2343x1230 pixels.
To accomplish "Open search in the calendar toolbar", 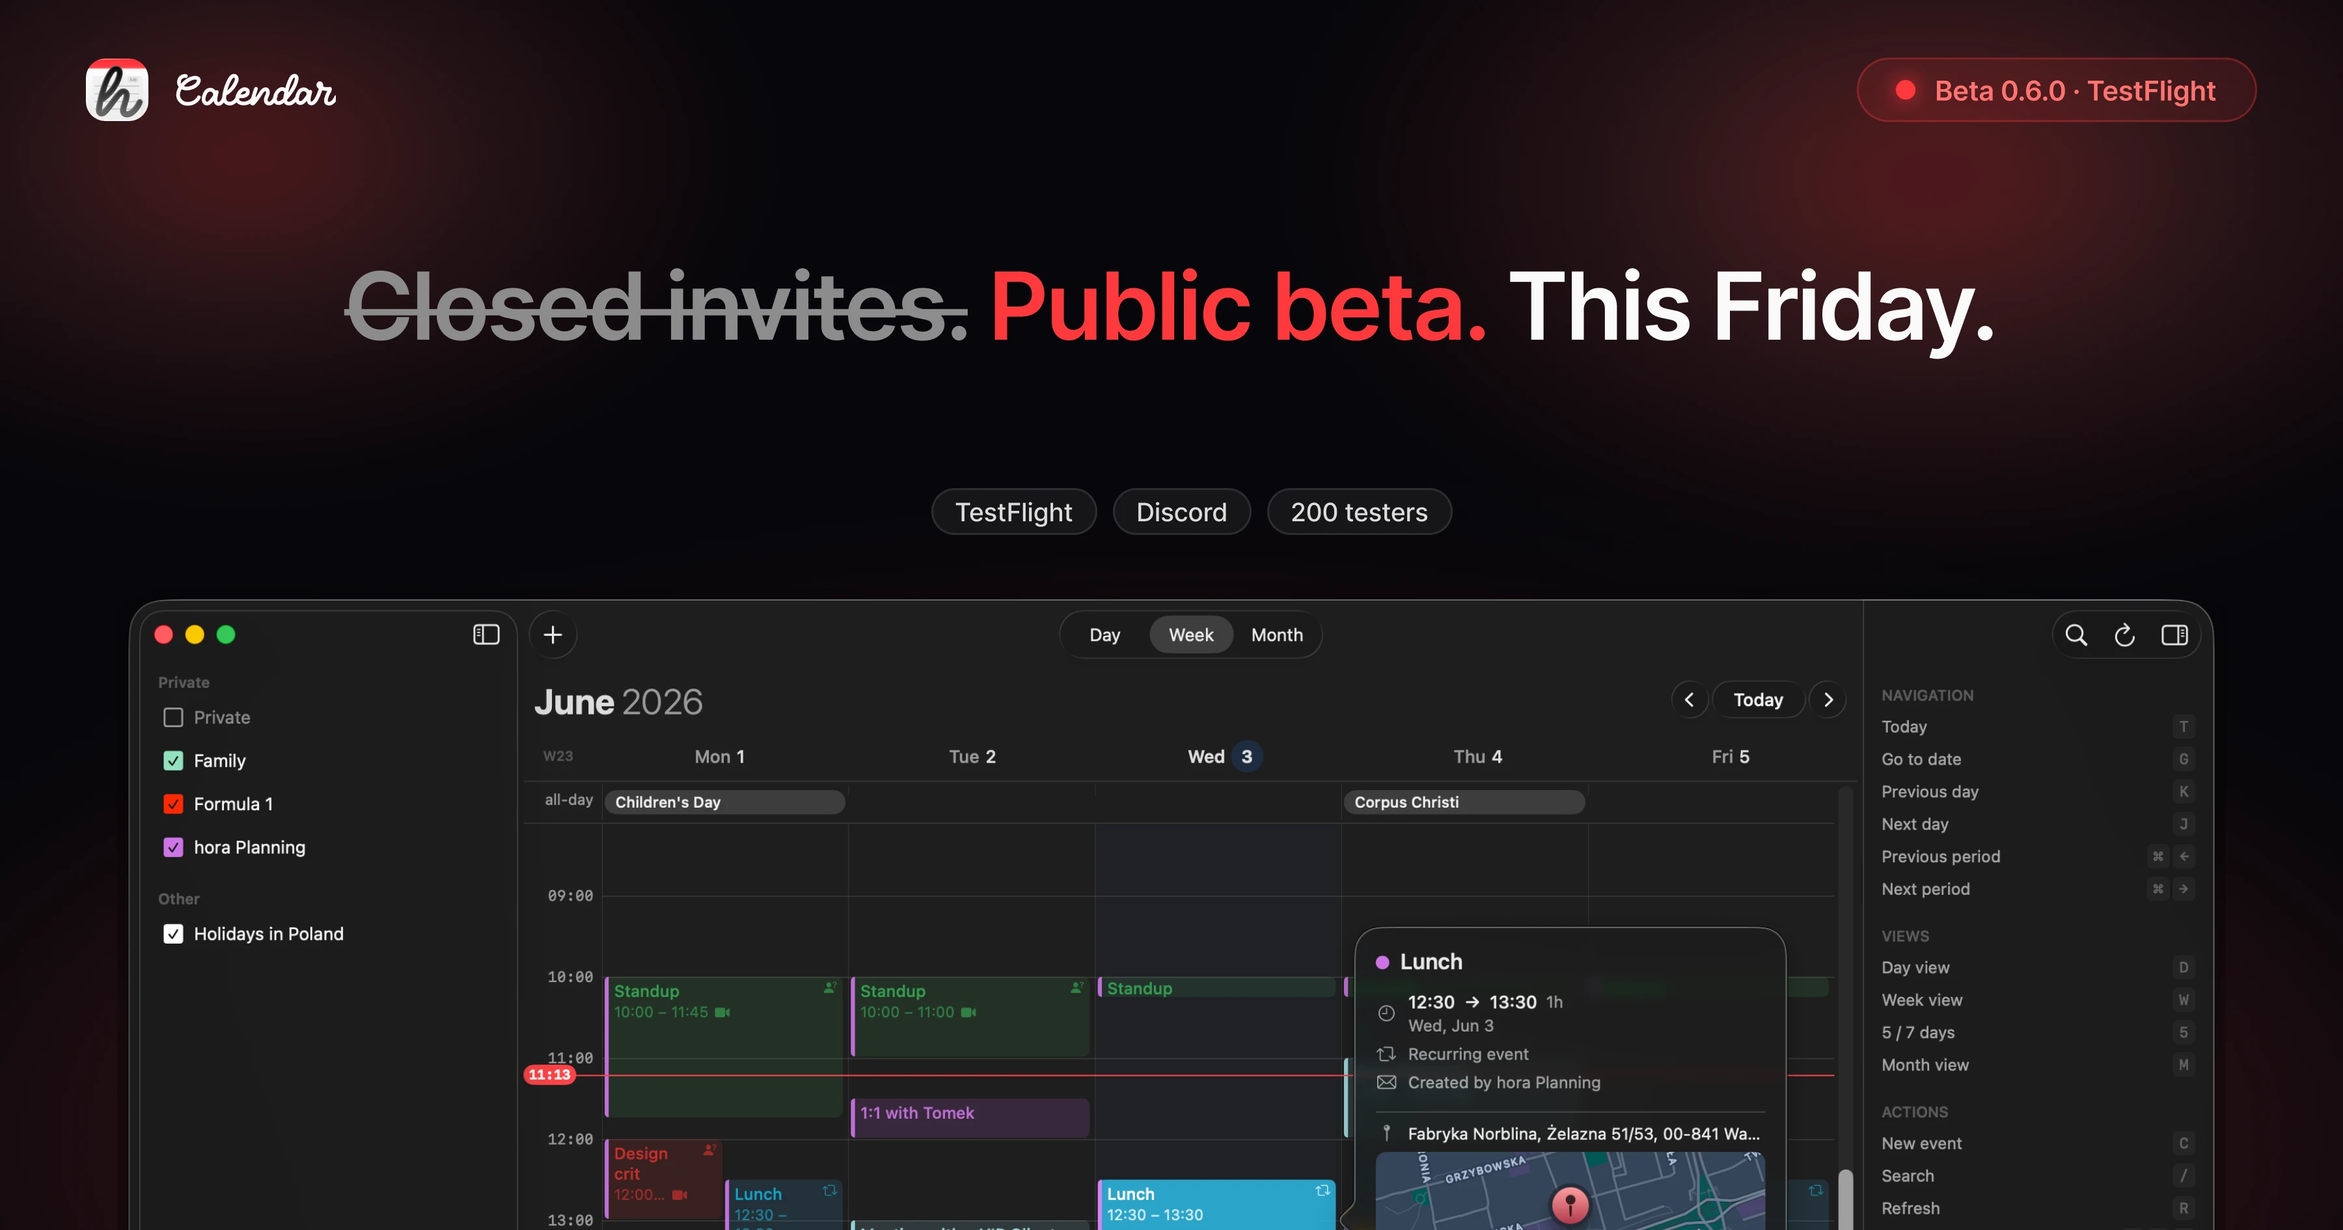I will (x=2077, y=634).
